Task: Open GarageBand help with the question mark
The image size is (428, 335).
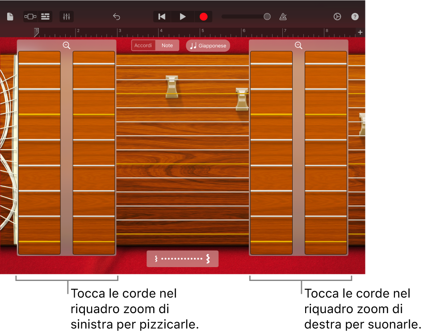Action: (355, 17)
